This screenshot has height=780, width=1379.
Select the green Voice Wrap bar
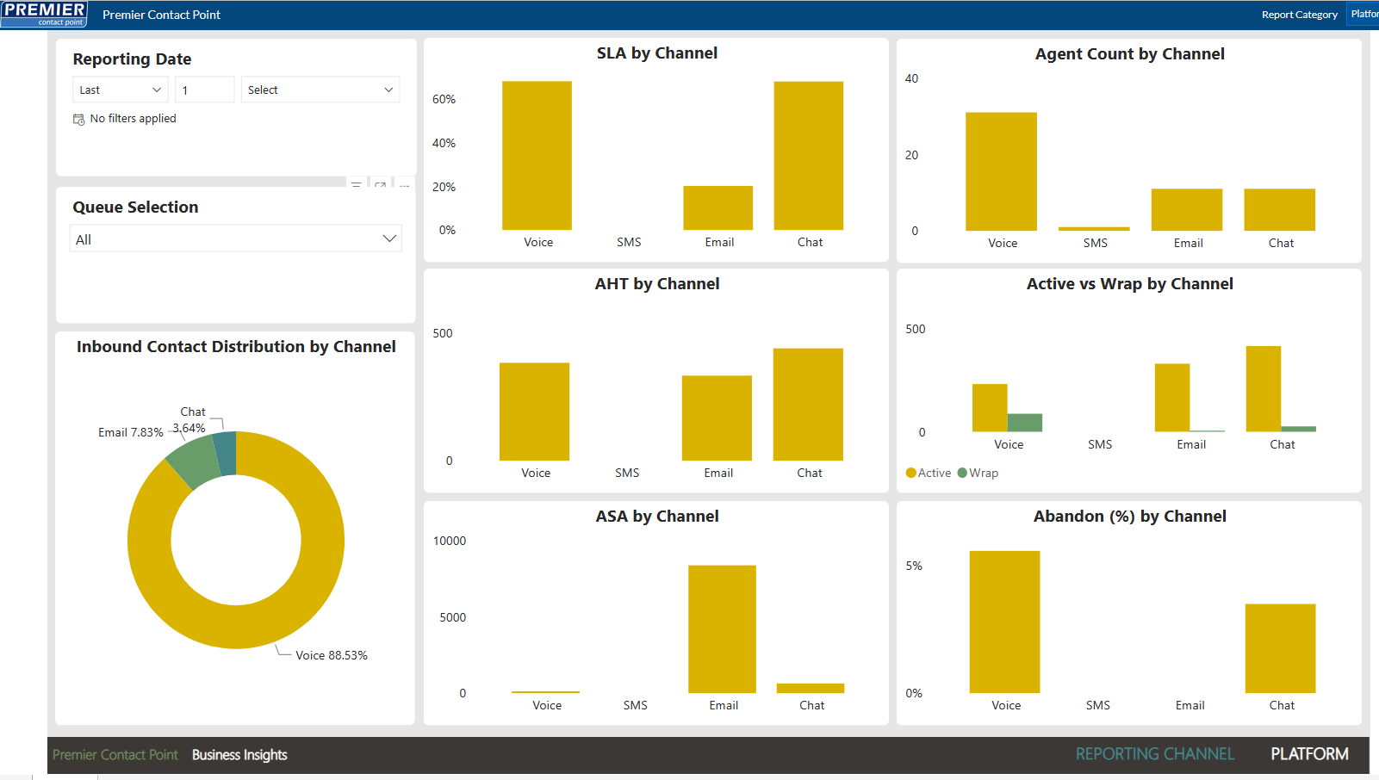(x=1025, y=423)
